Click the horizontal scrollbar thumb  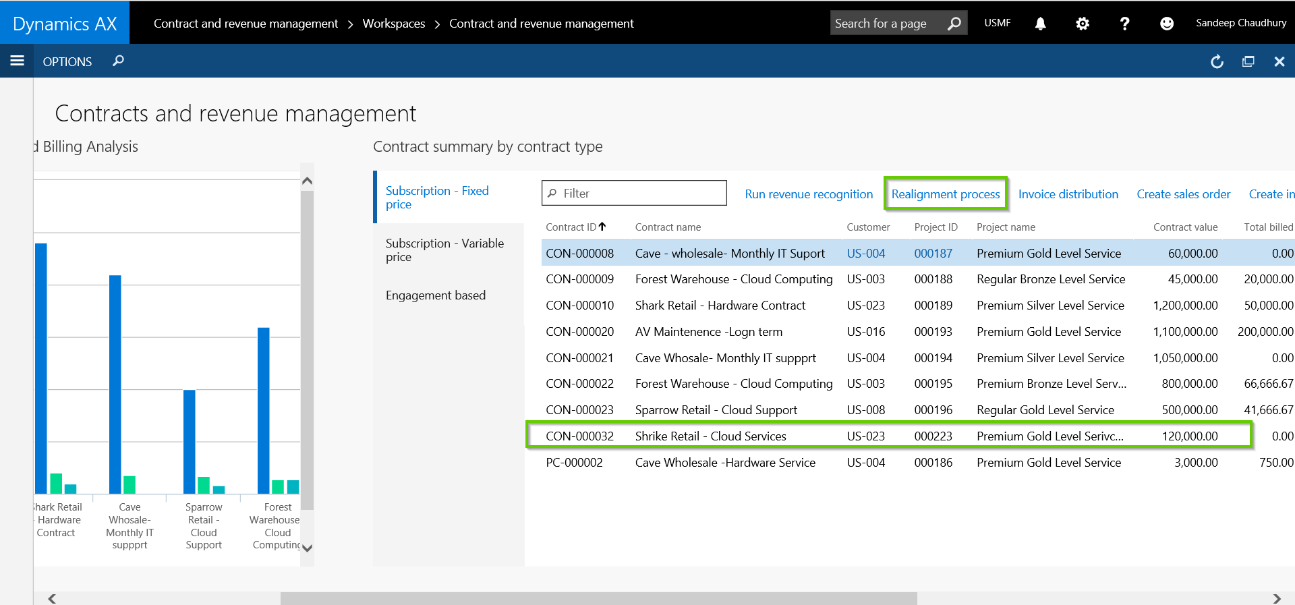(598, 598)
